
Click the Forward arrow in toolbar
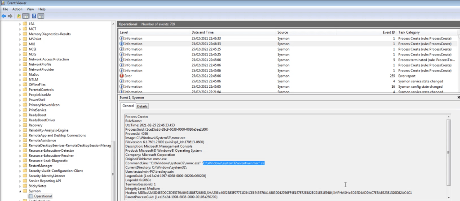(10, 16)
